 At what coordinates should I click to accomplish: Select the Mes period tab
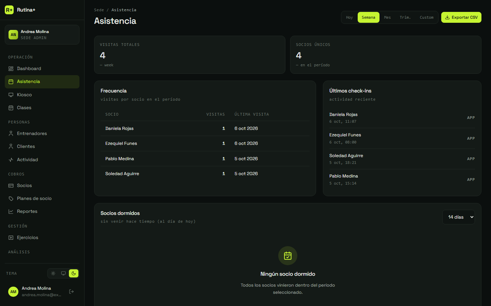[x=387, y=17]
